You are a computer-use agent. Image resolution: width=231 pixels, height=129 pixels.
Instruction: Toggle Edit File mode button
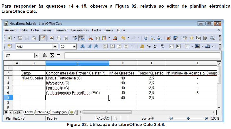[43, 38]
